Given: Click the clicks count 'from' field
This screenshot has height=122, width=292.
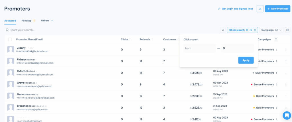Looking at the screenshot, I should coord(200,48).
